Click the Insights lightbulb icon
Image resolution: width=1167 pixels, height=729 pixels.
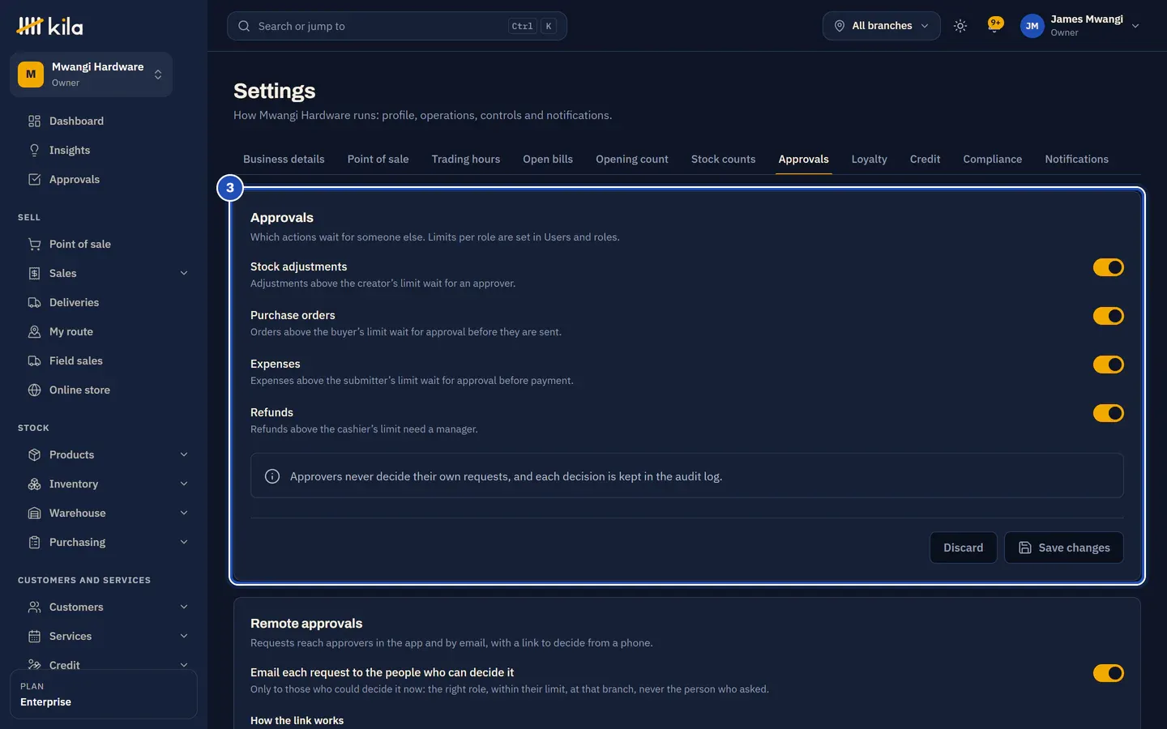pyautogui.click(x=34, y=151)
